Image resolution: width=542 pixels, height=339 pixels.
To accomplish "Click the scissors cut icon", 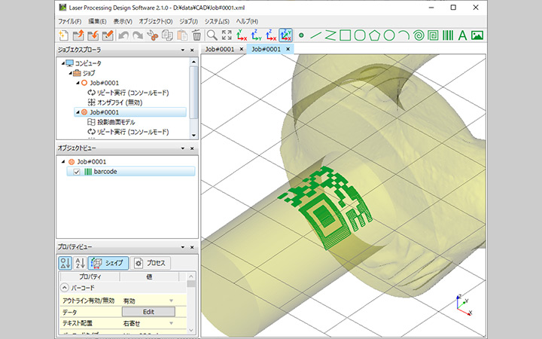I will [x=153, y=35].
